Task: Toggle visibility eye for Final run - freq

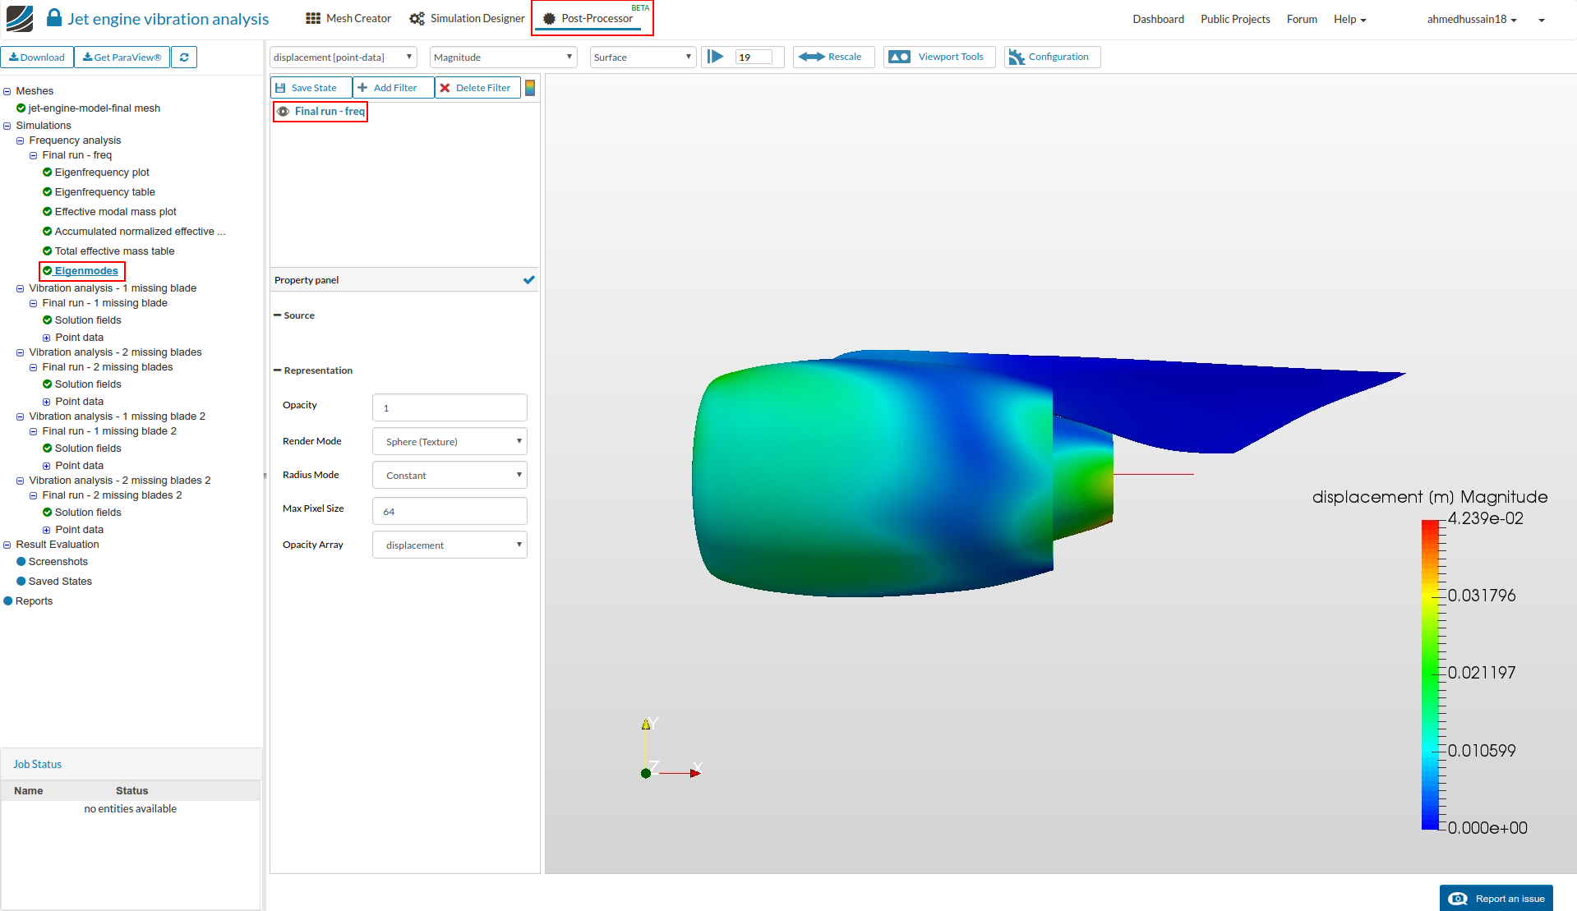Action: 284,112
